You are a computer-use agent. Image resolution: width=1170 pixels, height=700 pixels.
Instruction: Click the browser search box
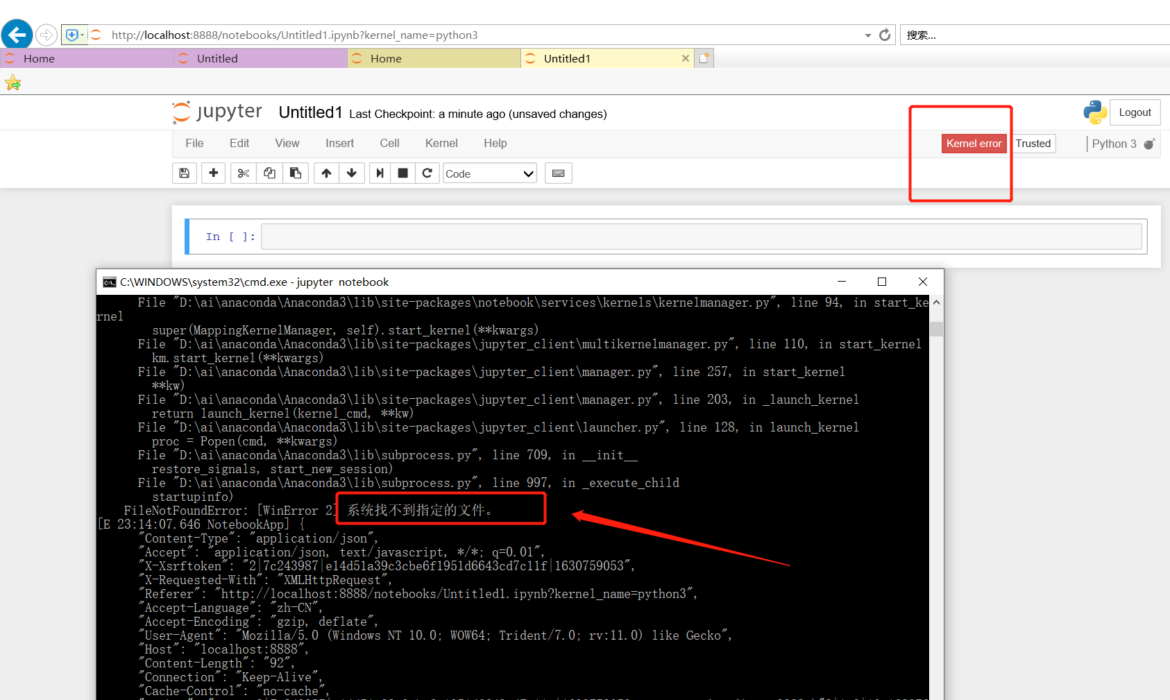(1035, 35)
